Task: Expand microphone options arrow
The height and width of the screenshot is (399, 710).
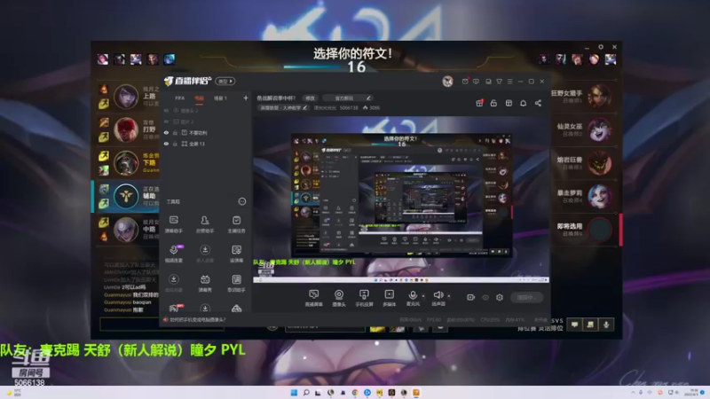Action: 423,296
